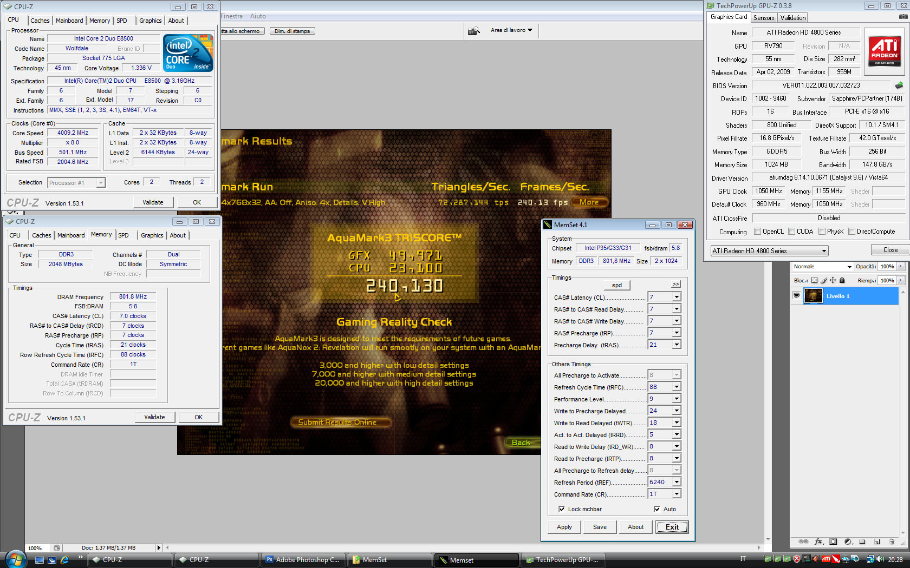The height and width of the screenshot is (568, 910).
Task: Link layers chain icon at panel bottom
Action: click(804, 541)
